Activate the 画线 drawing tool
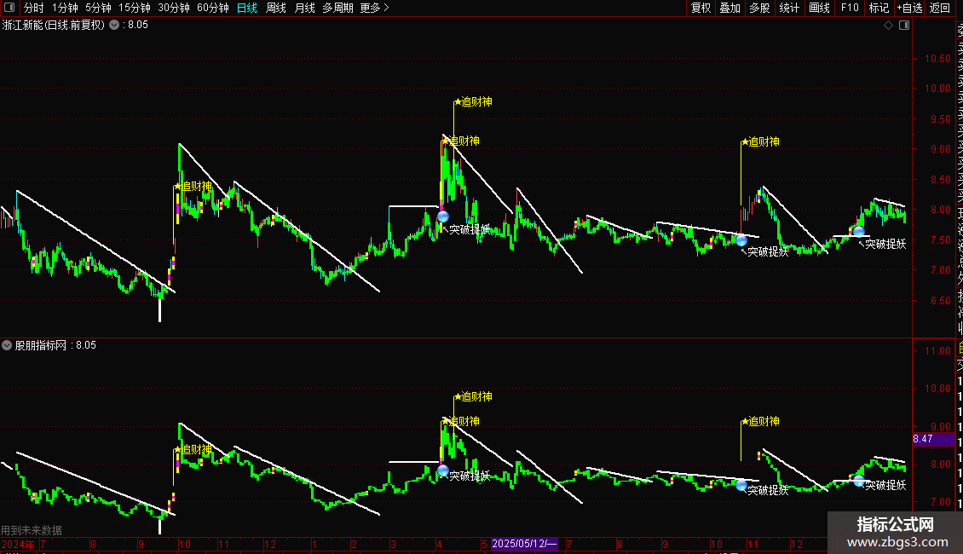 (x=819, y=8)
